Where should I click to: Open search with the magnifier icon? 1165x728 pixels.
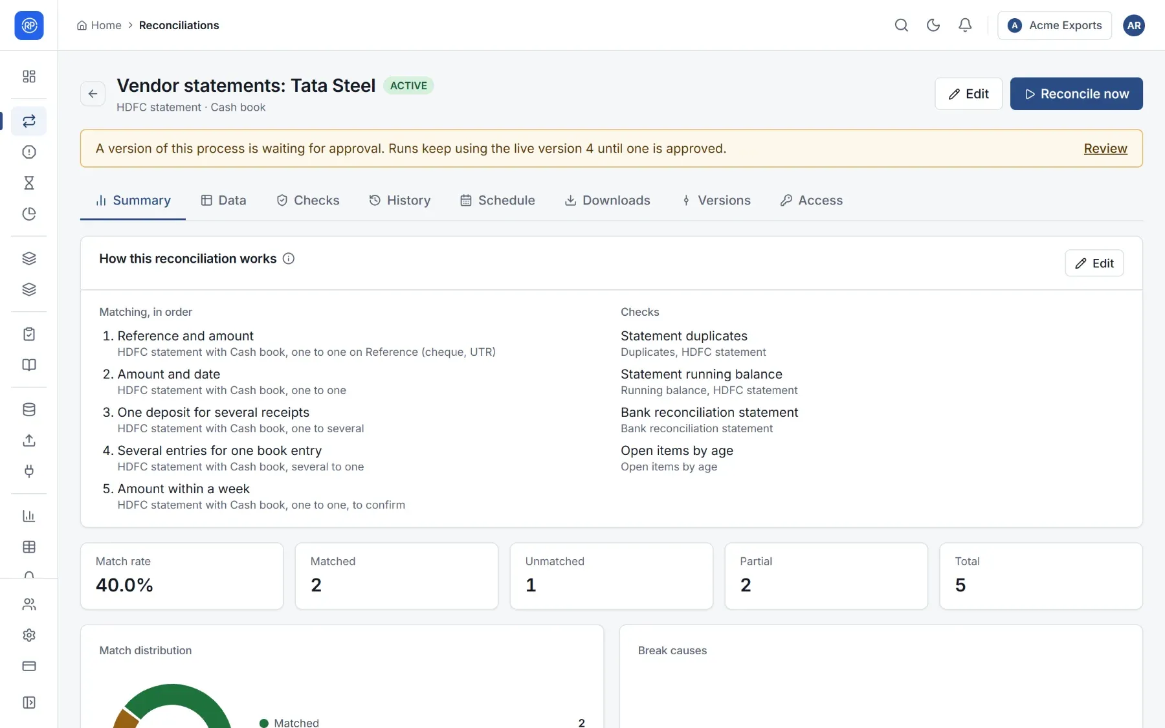pos(901,25)
